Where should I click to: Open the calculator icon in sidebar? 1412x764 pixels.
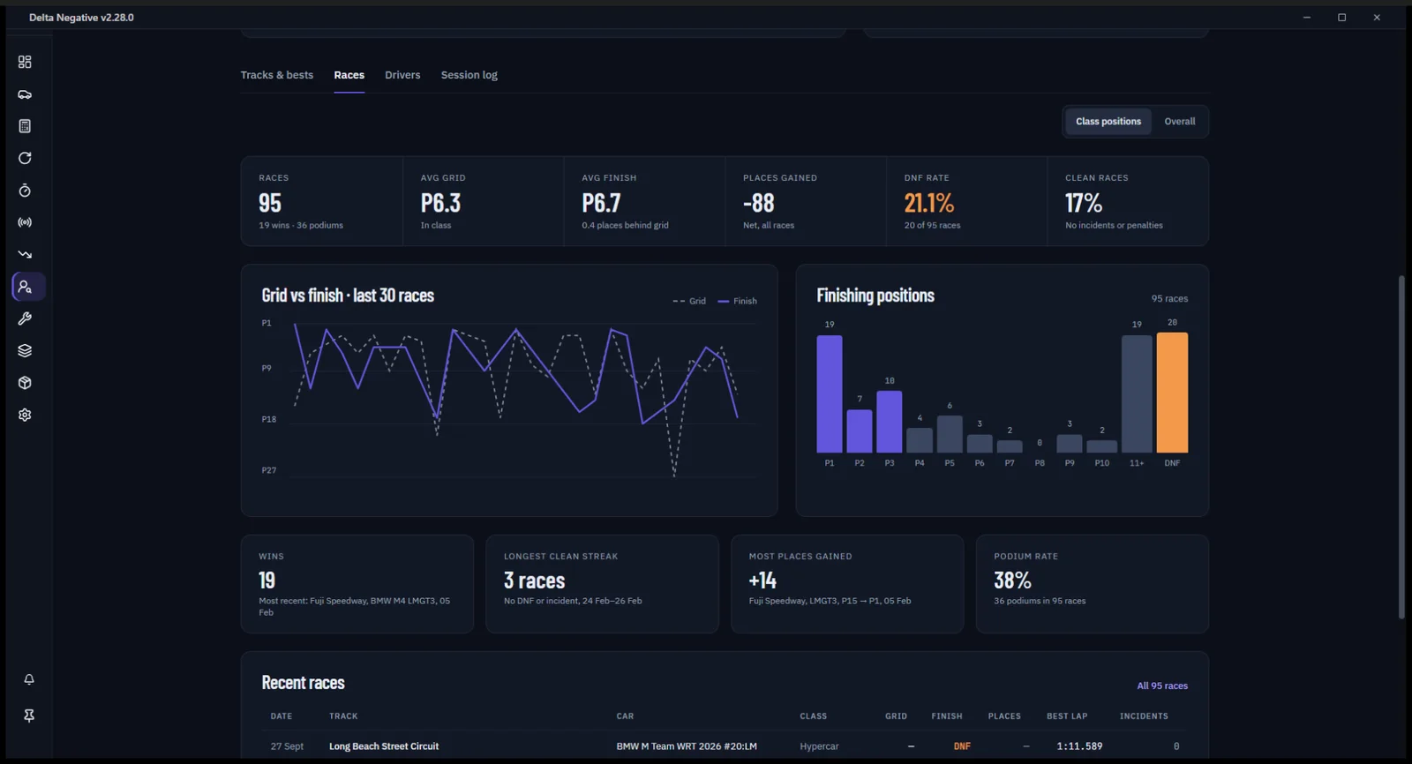click(x=25, y=126)
